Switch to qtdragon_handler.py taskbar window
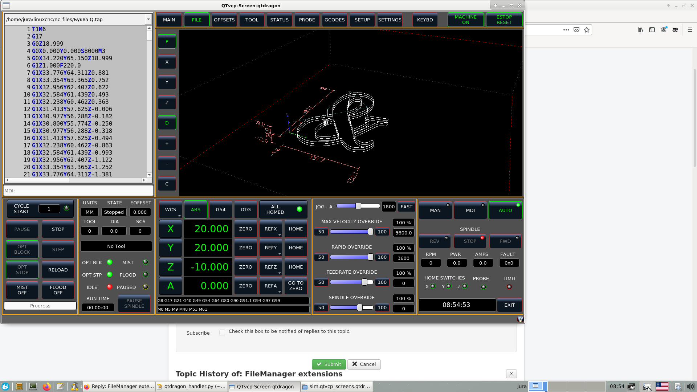The image size is (697, 392). 191,387
